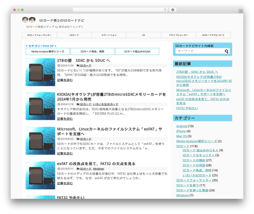Click the SDカード組込みのQ&A pick-up button

(x=137, y=52)
